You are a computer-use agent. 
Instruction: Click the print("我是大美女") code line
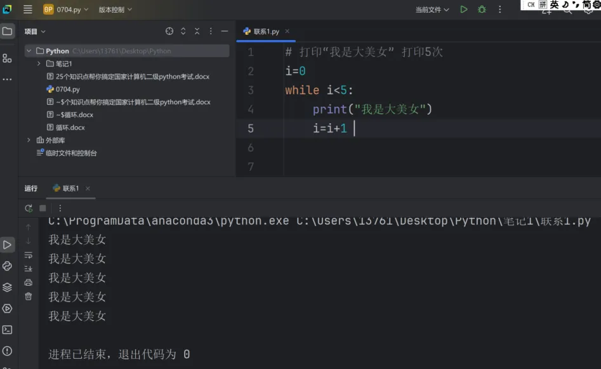coord(372,109)
